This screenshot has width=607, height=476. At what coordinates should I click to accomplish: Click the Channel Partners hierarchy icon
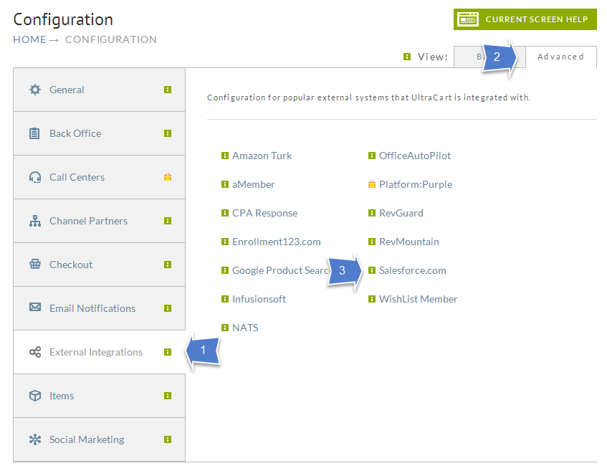pos(35,221)
